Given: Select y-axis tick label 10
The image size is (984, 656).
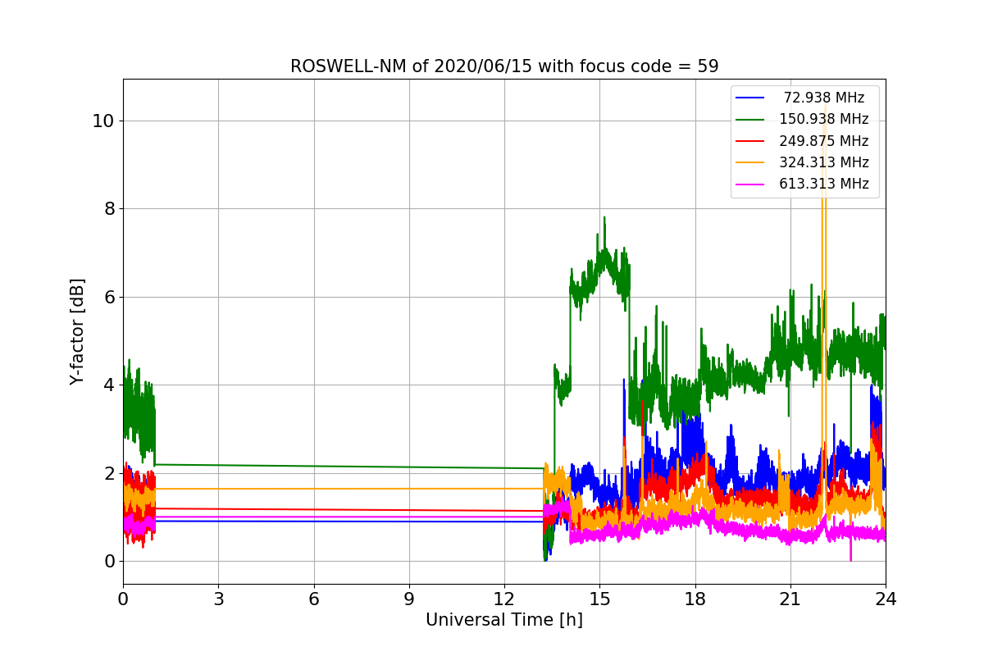Looking at the screenshot, I should pyautogui.click(x=104, y=121).
